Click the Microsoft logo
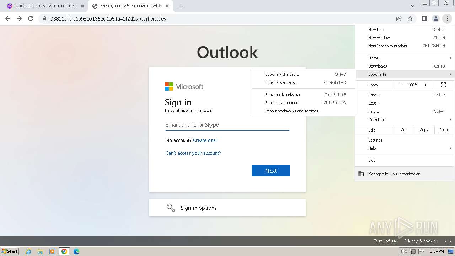 pos(184,86)
